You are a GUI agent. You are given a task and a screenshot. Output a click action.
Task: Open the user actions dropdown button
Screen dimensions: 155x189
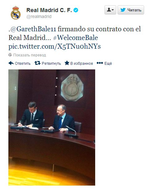point(110,10)
